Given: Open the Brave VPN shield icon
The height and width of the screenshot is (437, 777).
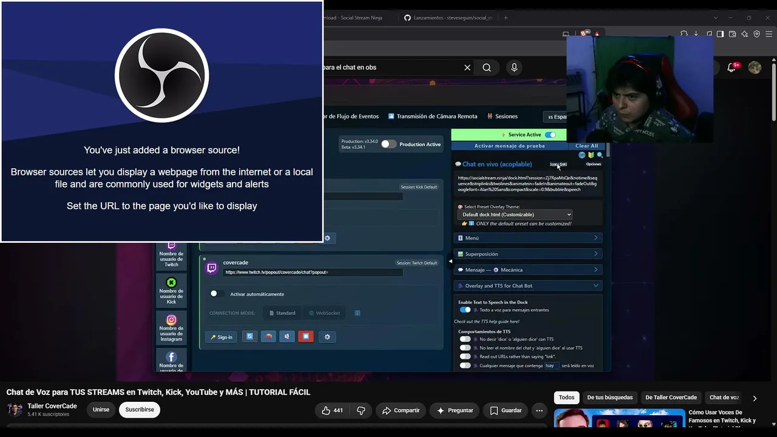Looking at the screenshot, I should pos(756,34).
